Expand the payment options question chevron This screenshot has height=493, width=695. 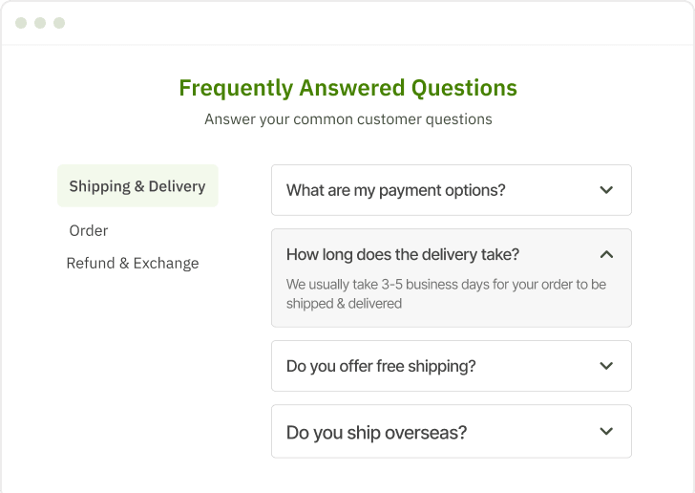(x=606, y=190)
